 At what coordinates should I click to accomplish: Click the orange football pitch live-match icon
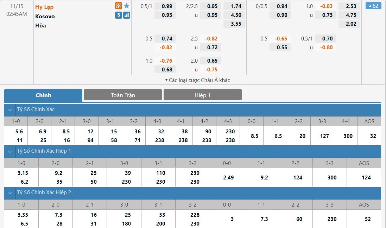point(119,6)
